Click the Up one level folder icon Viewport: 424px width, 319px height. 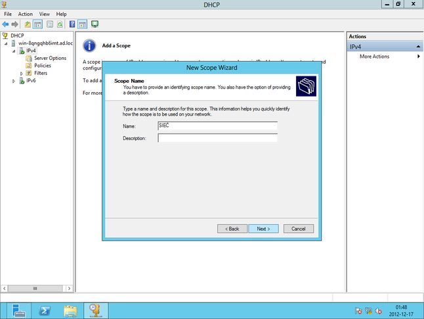28,24
